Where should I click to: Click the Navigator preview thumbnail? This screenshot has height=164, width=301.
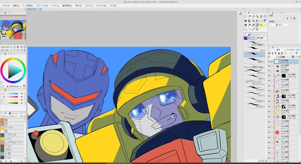13,30
